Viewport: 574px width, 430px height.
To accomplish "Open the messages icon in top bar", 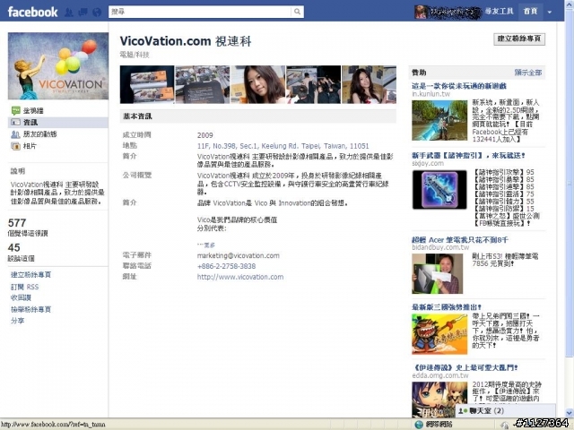I will (83, 12).
